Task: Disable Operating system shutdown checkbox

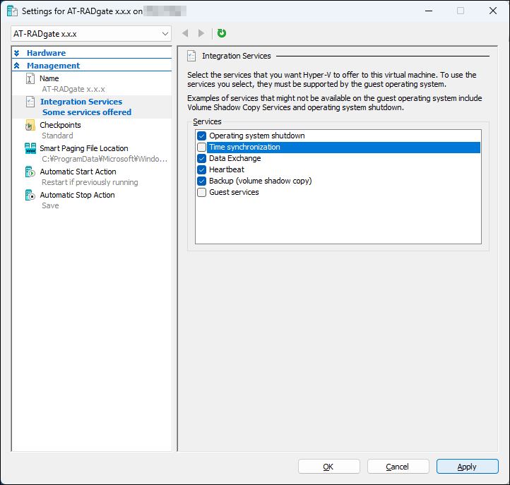Action: 202,136
